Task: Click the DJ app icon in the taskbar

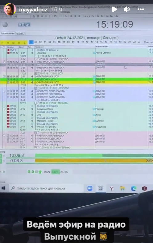Action: (101, 188)
